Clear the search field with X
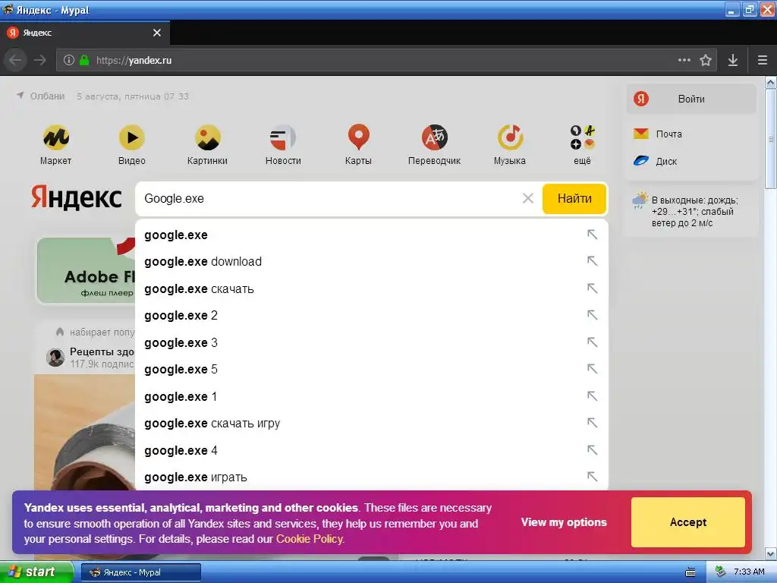The image size is (777, 583). [x=528, y=199]
